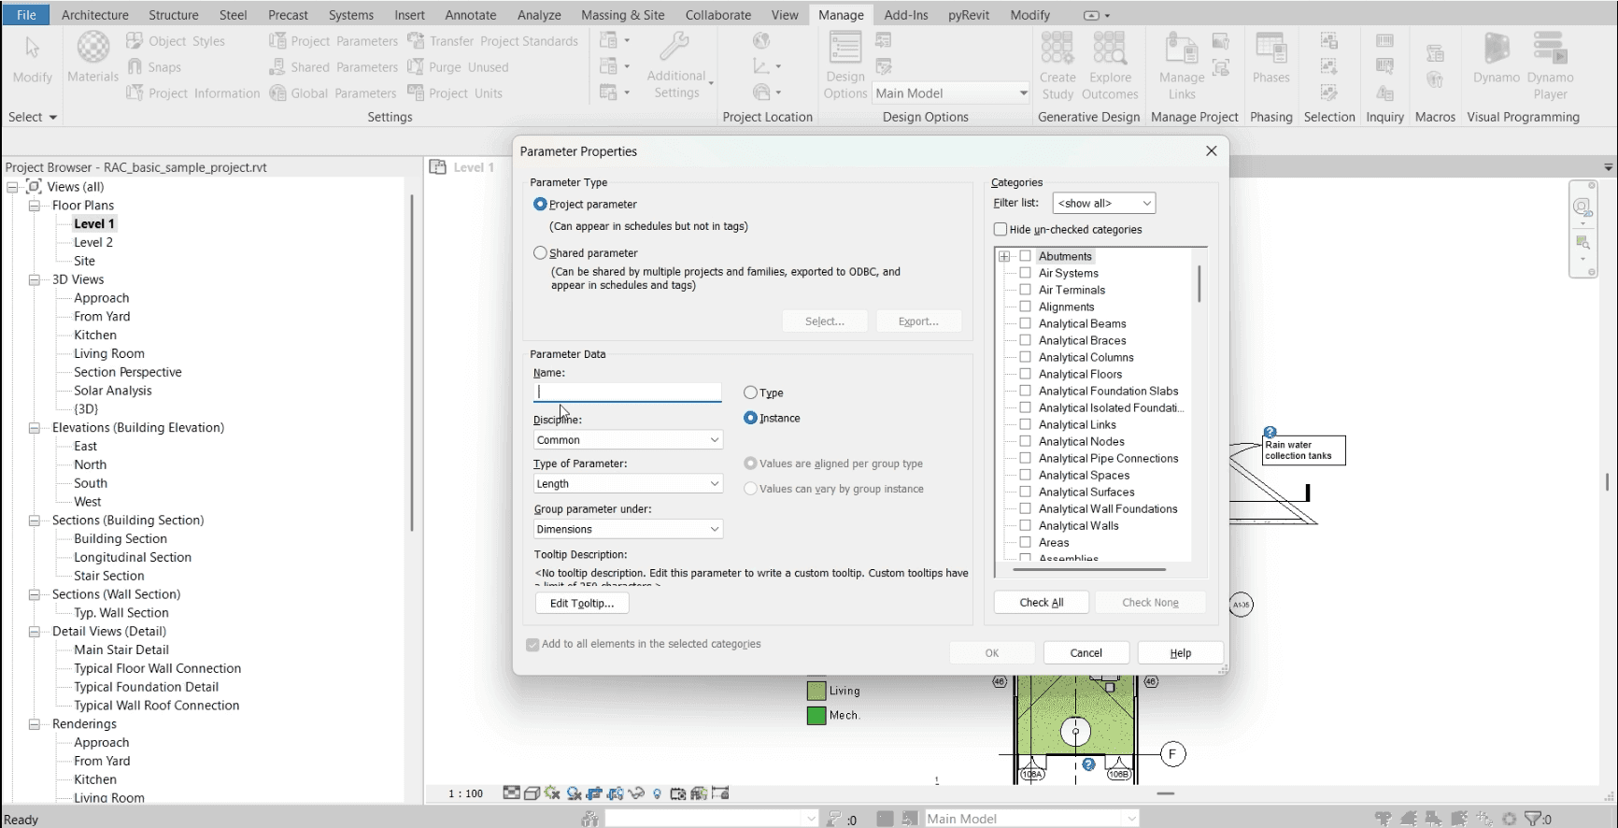Screen dimensions: 1618x828
Task: Select Shared parameter radio button
Action: click(540, 252)
